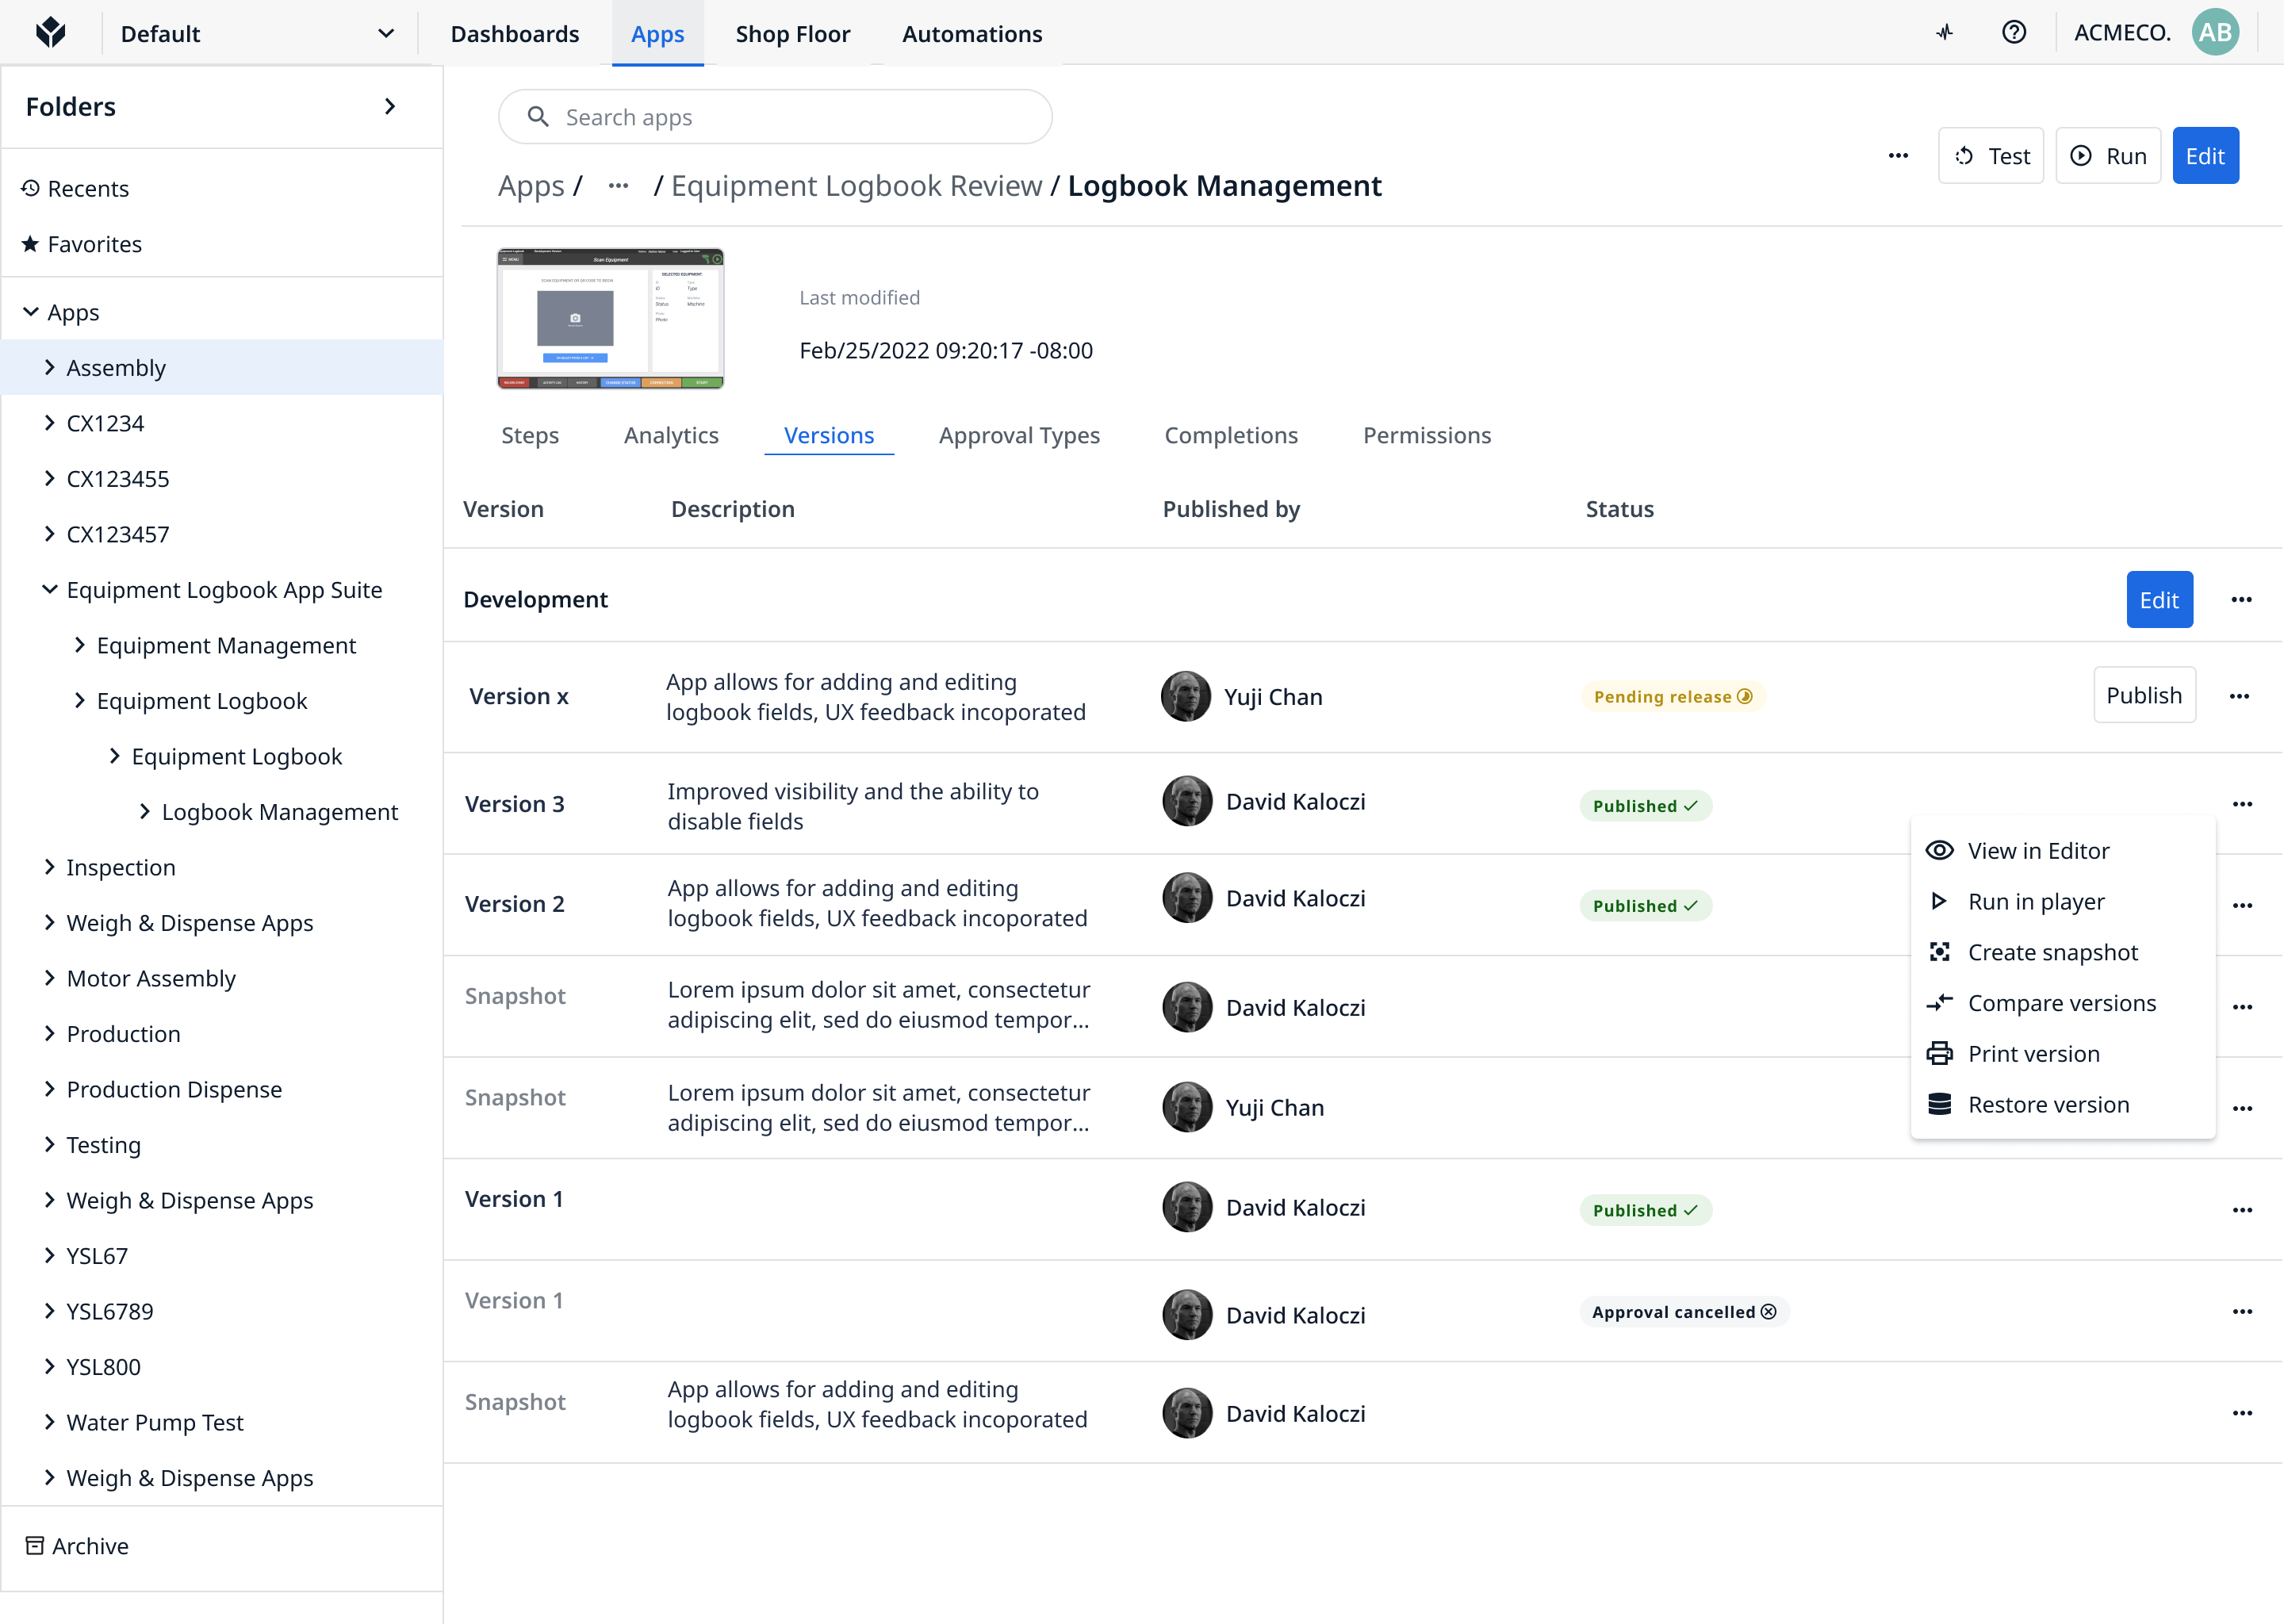
Task: Open the Approval Types tab
Action: tap(1021, 434)
